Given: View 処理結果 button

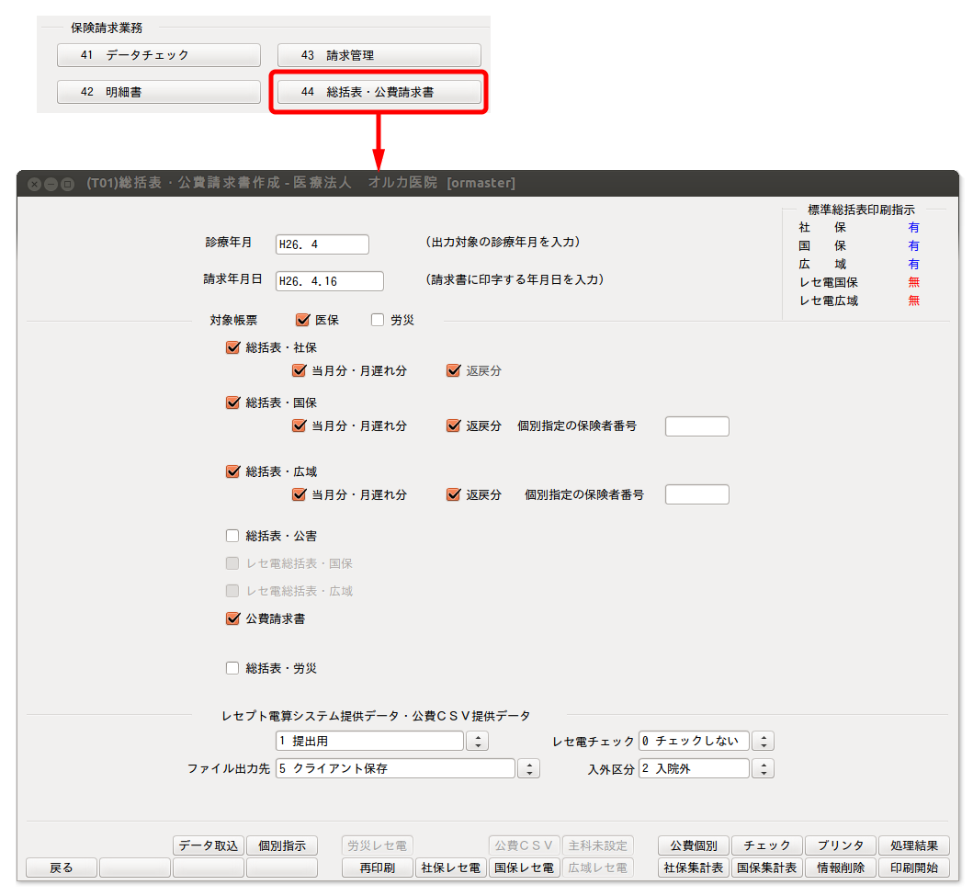Looking at the screenshot, I should (914, 845).
